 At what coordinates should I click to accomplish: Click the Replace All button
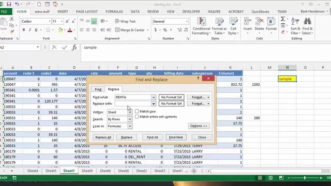click(x=103, y=137)
